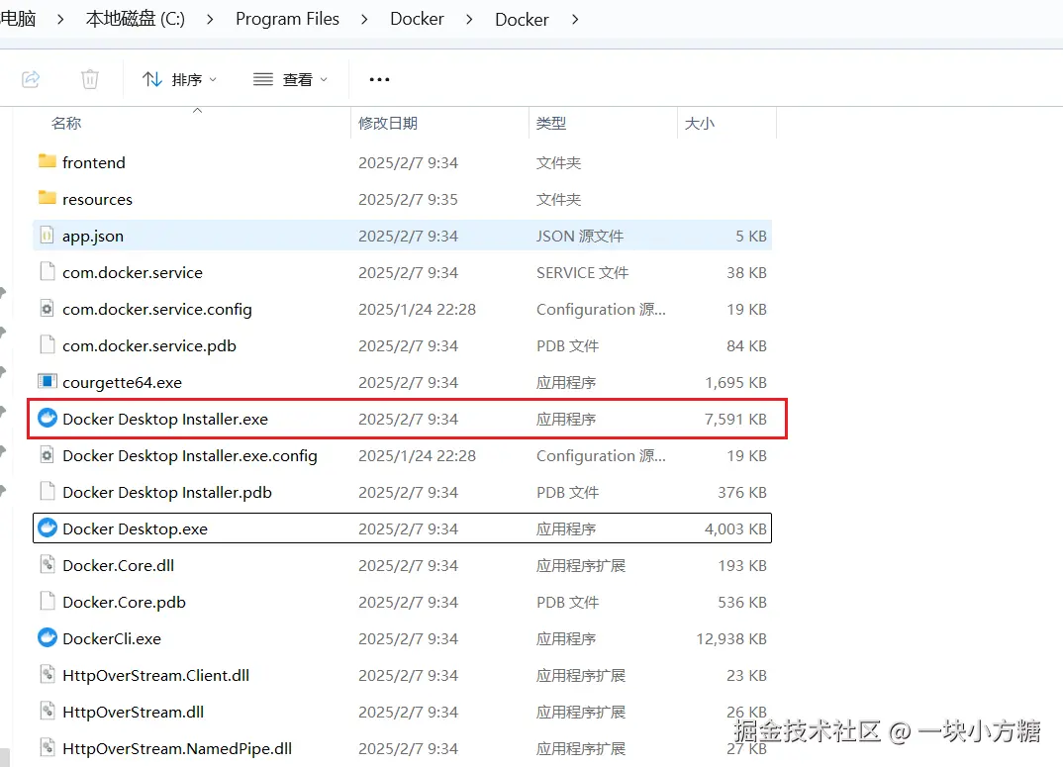
Task: Select the app.json file name
Action: [x=93, y=236]
